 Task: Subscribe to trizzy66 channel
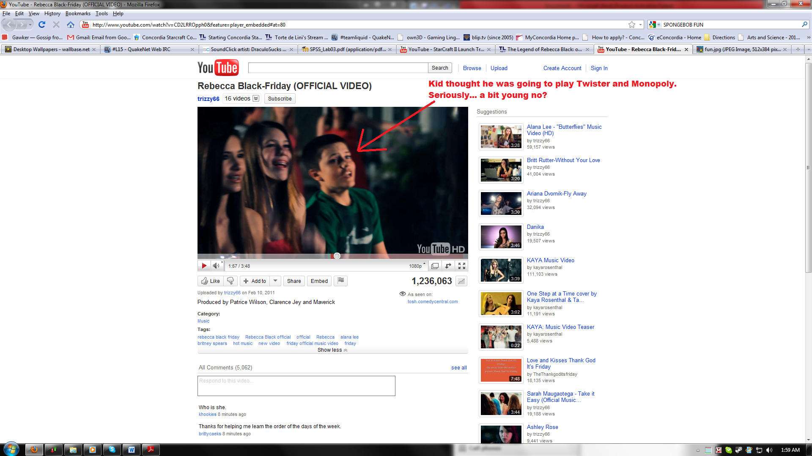tap(280, 98)
